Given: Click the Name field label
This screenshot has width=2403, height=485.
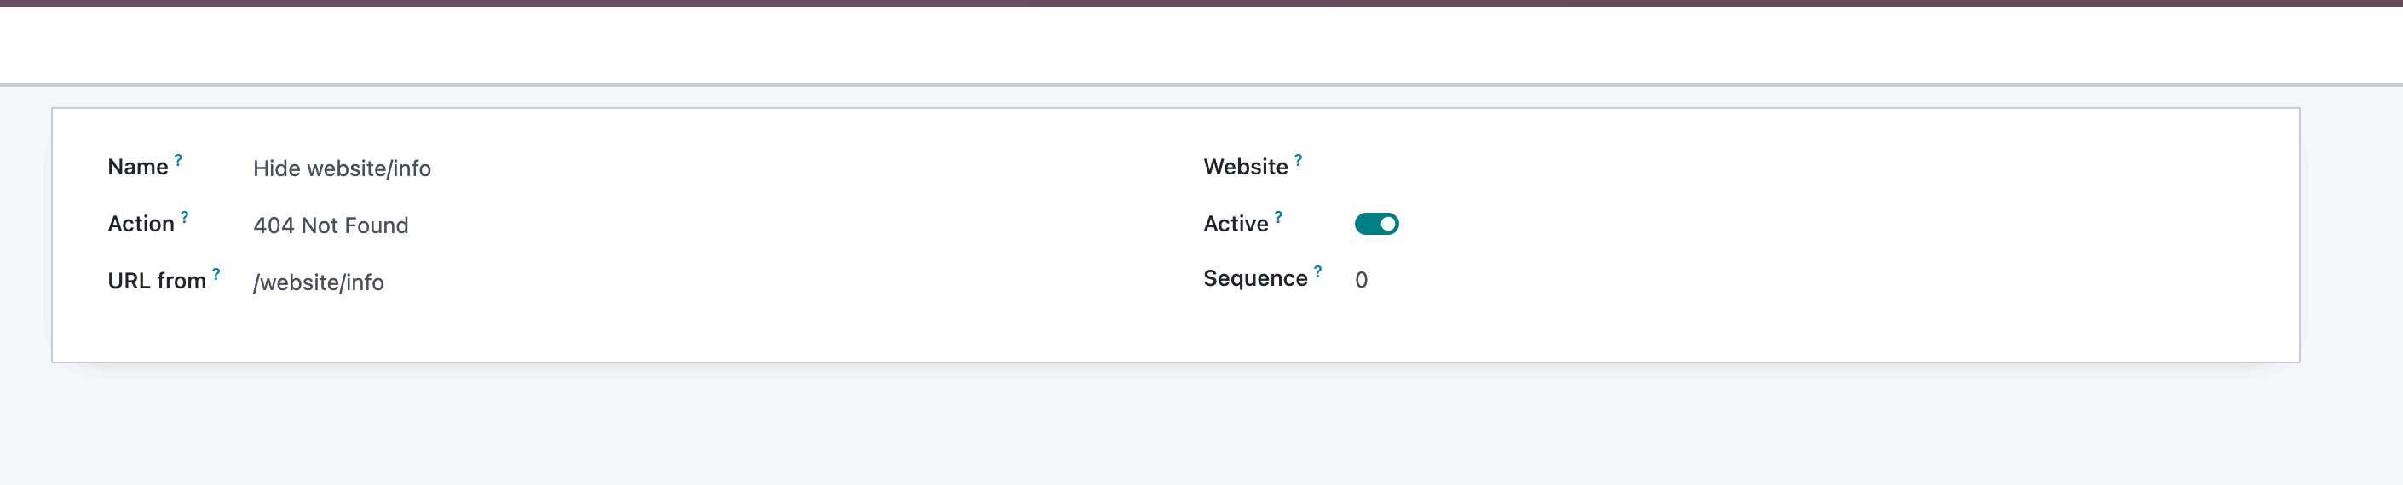Looking at the screenshot, I should click(138, 168).
